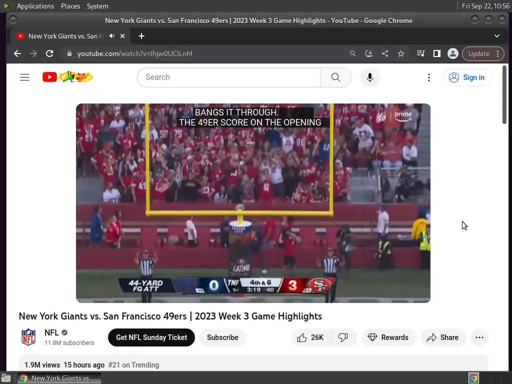
Task: Start voice search with the microphone icon
Action: (x=369, y=77)
